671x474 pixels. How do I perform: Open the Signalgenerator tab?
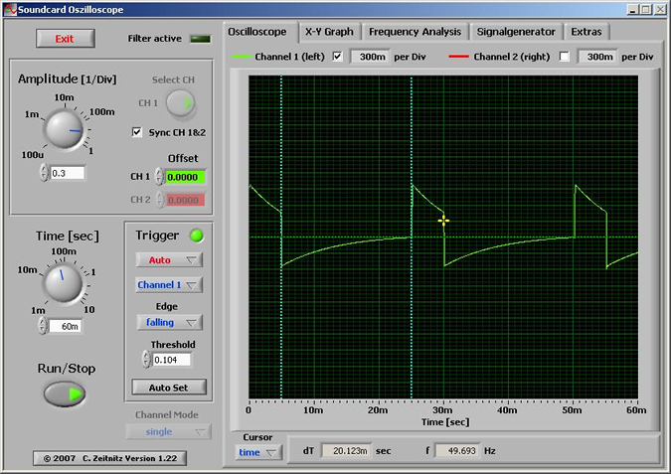(x=515, y=31)
